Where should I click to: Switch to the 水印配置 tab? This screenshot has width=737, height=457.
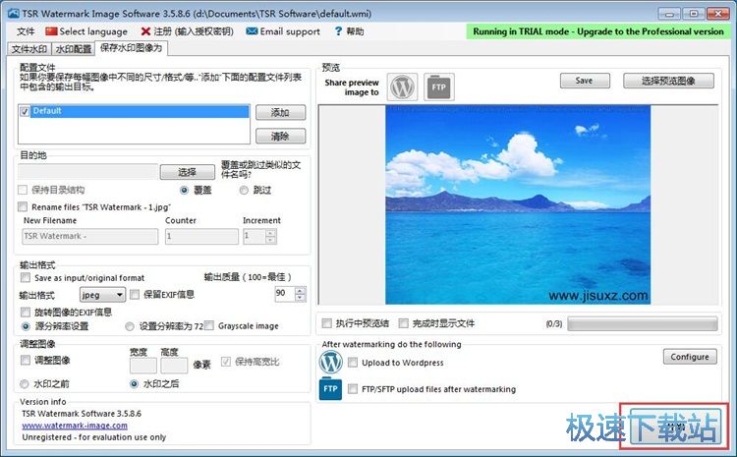73,49
